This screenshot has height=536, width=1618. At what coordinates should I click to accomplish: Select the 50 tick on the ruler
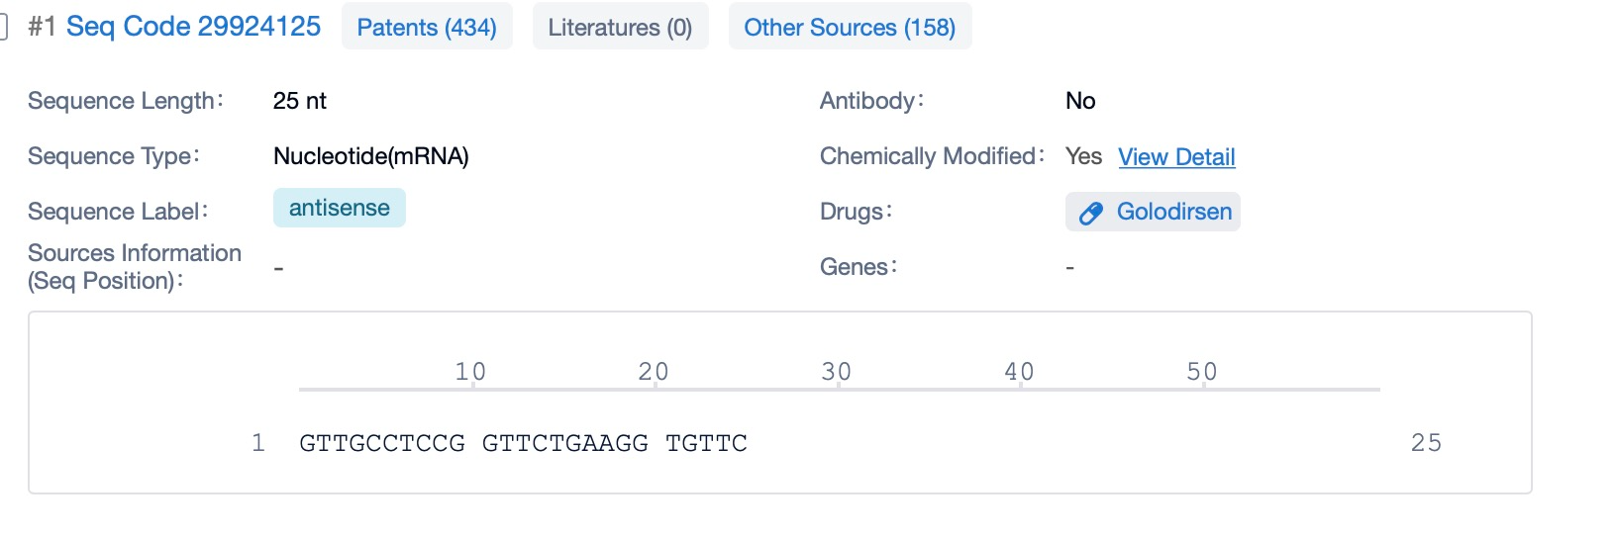(x=1202, y=372)
